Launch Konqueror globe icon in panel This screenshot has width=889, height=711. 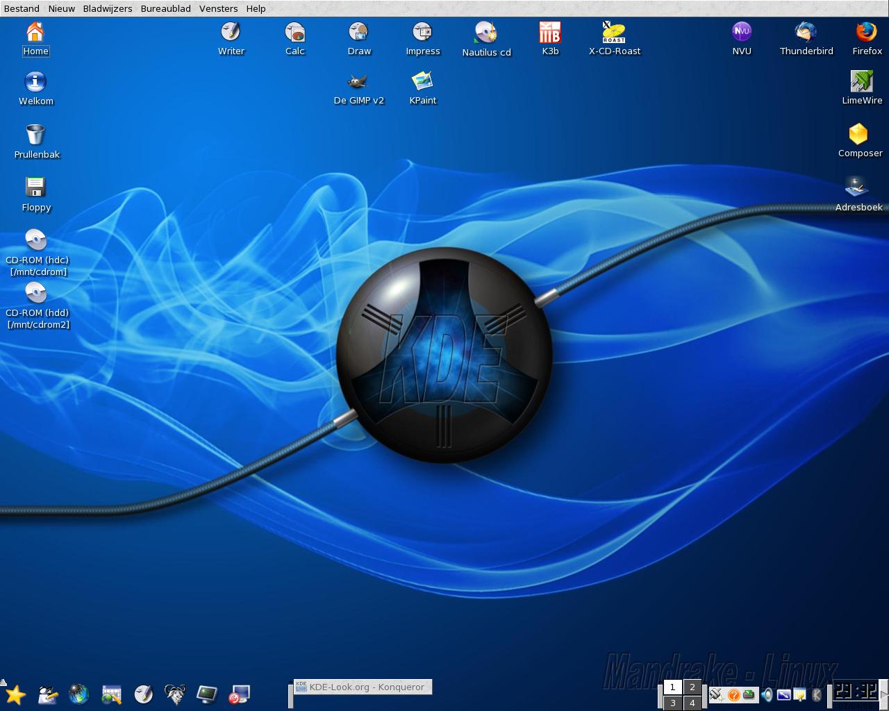pos(79,694)
